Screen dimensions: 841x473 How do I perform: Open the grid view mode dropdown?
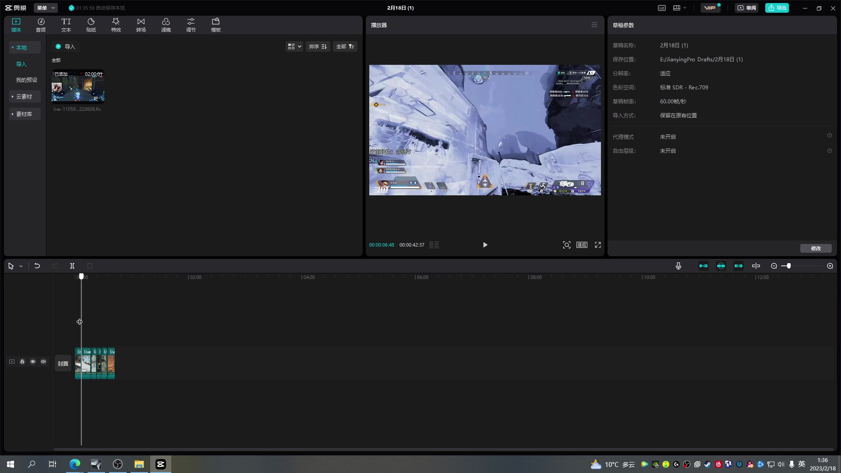pyautogui.click(x=294, y=46)
